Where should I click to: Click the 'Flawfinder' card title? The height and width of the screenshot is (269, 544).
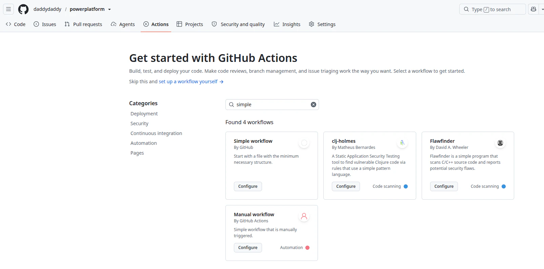coord(442,141)
